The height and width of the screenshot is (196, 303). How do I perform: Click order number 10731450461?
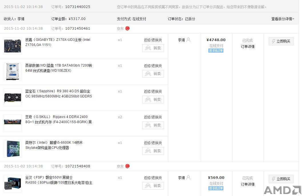pyautogui.click(x=78, y=28)
